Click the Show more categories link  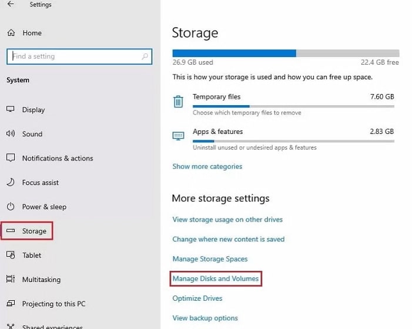(207, 166)
